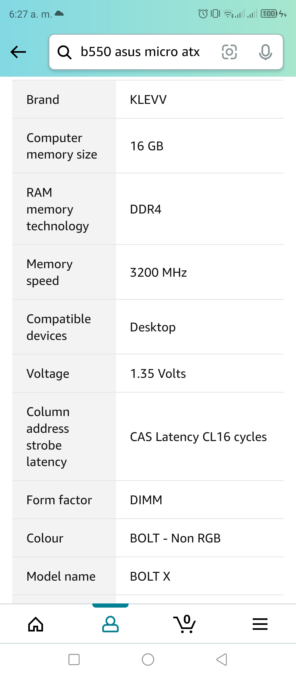Tap the microphone voice search icon
Viewport: 296px width, 676px height.
click(x=265, y=52)
